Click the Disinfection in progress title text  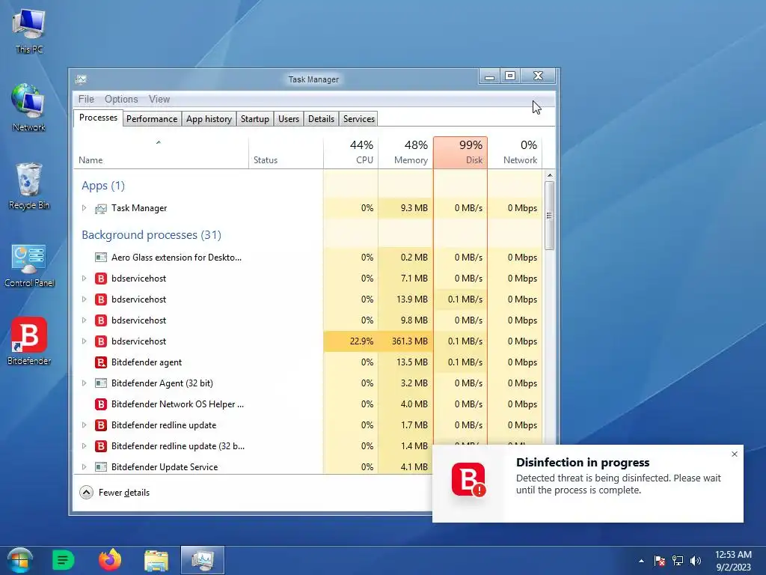[583, 463]
